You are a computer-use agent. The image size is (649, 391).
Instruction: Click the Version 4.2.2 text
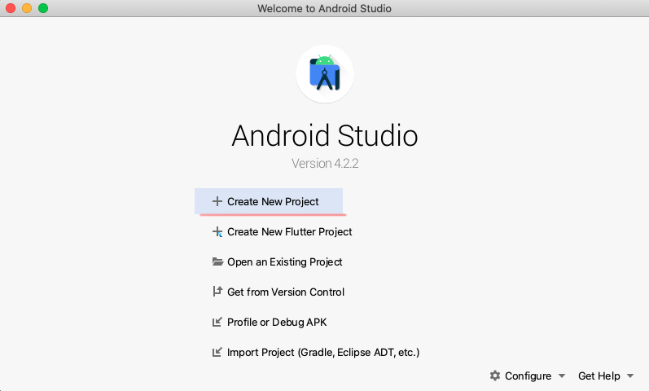(x=325, y=163)
